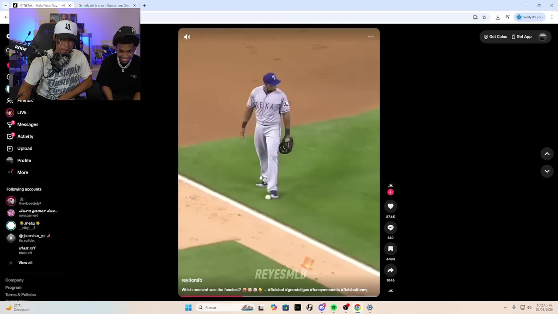Image resolution: width=558 pixels, height=314 pixels.
Task: Open the Windows Start menu
Action: point(188,307)
